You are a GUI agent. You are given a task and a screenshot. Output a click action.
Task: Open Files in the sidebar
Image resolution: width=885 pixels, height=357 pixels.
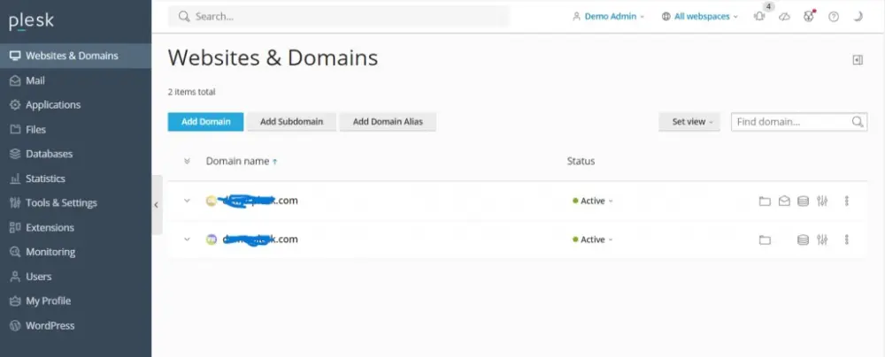75,130
